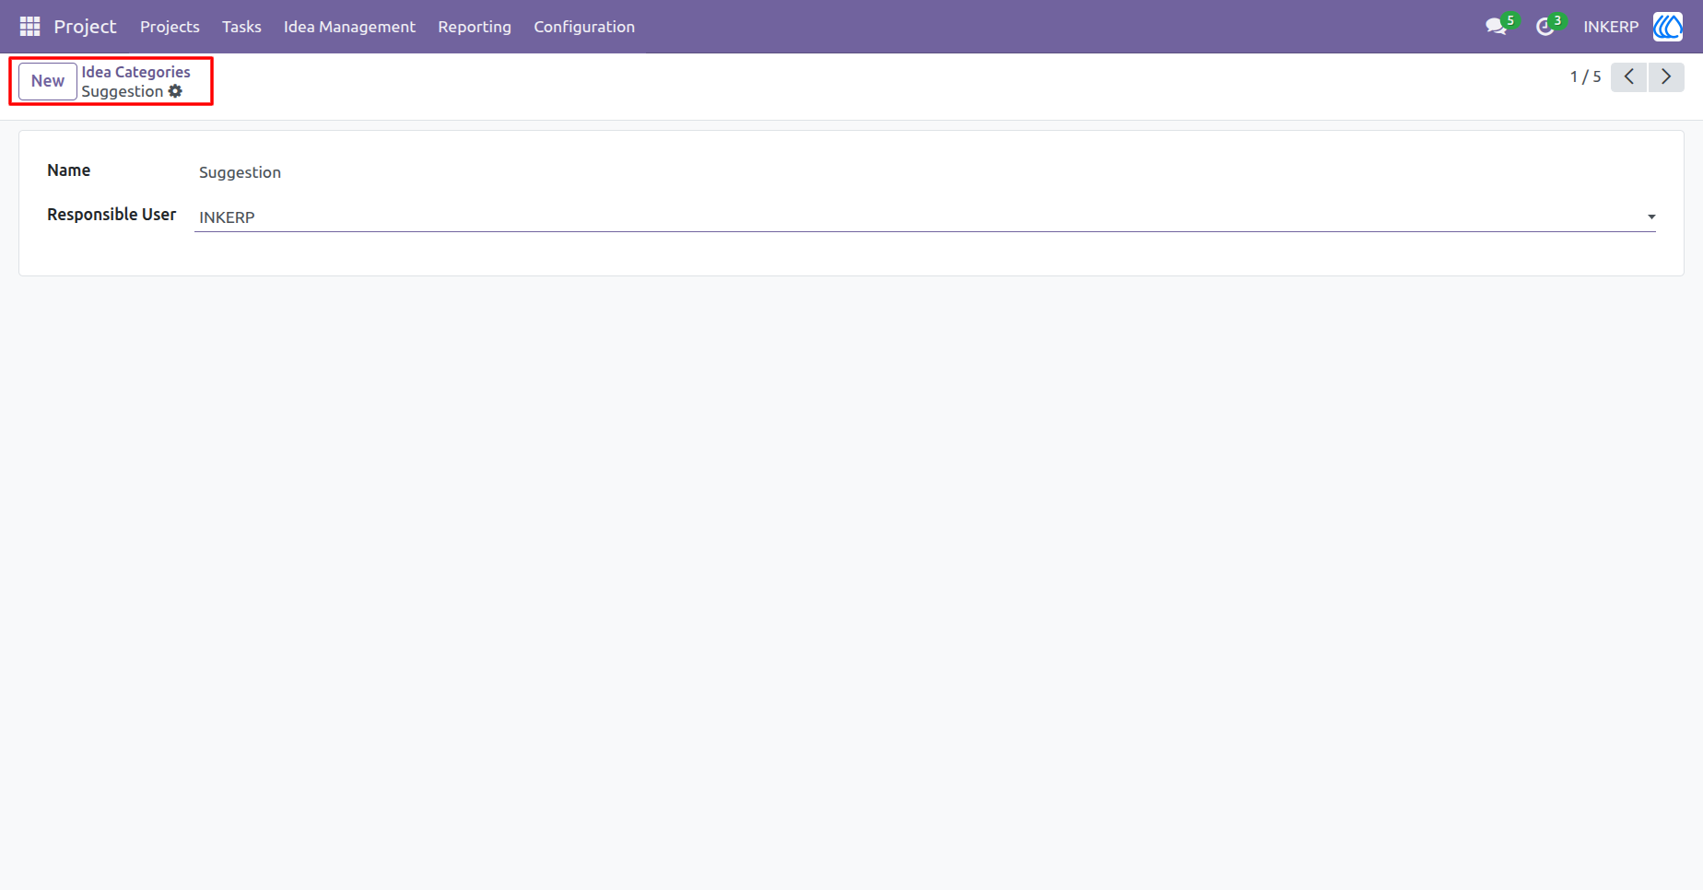Go back to Idea Categories breadcrumb
Viewport: 1703px width, 890px height.
pyautogui.click(x=135, y=72)
